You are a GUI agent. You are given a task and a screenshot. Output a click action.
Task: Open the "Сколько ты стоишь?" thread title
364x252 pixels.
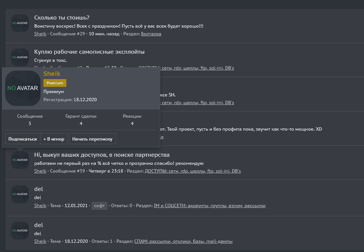tap(62, 18)
